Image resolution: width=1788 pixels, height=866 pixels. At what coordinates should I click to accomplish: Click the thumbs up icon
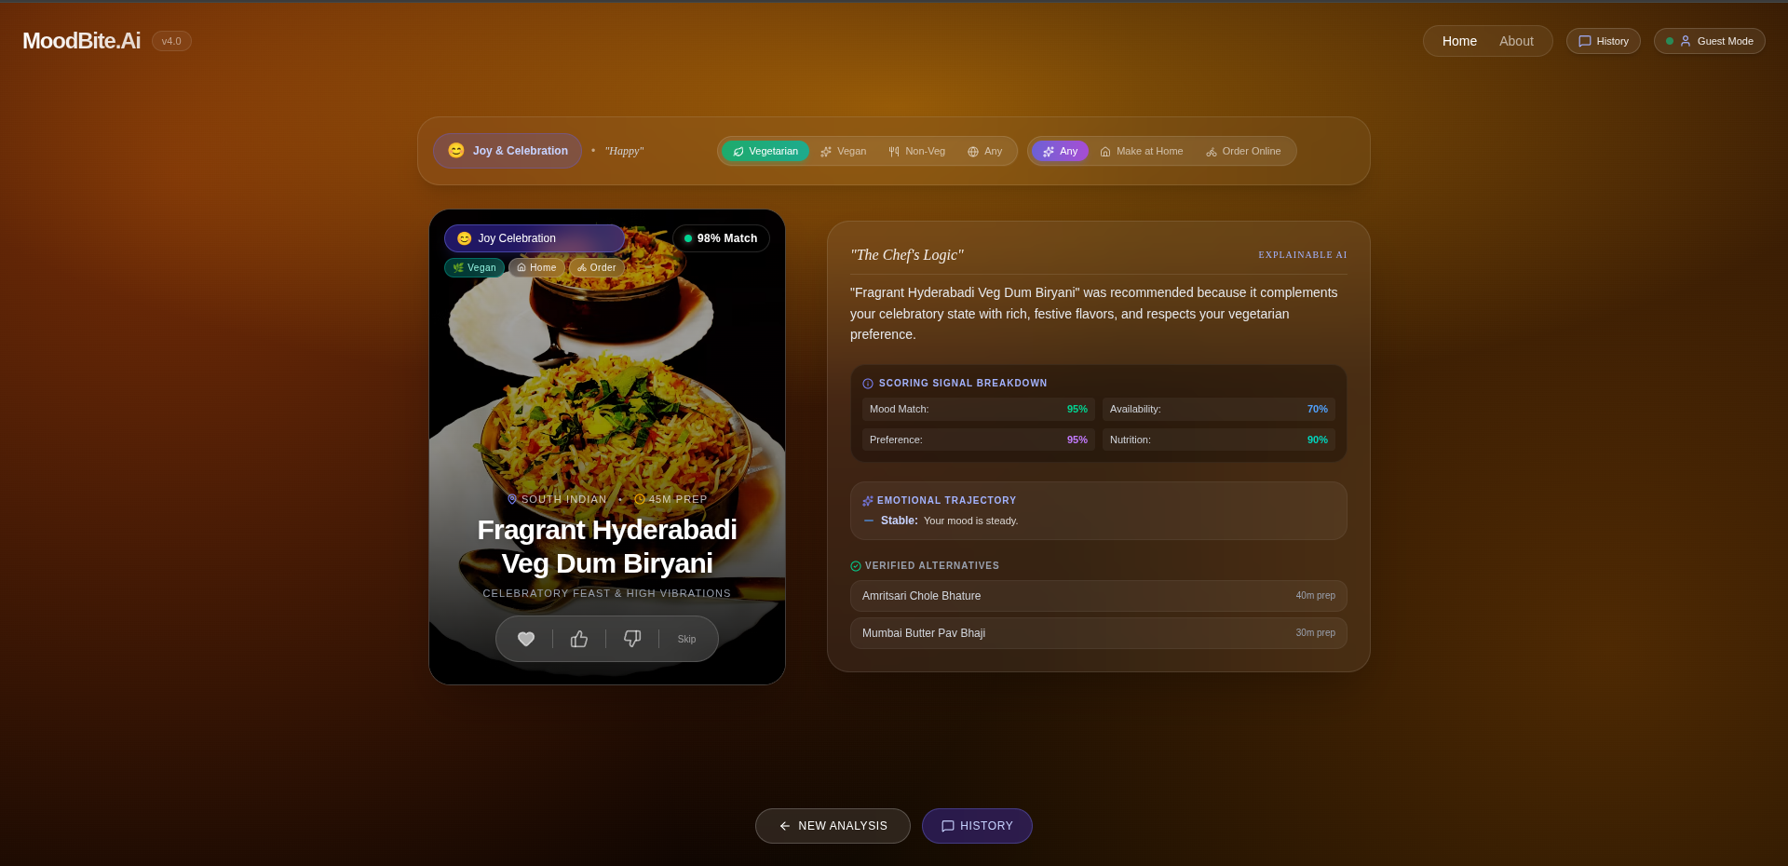click(x=579, y=639)
